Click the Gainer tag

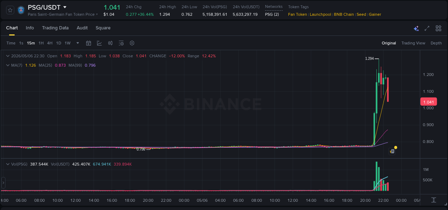(x=375, y=15)
